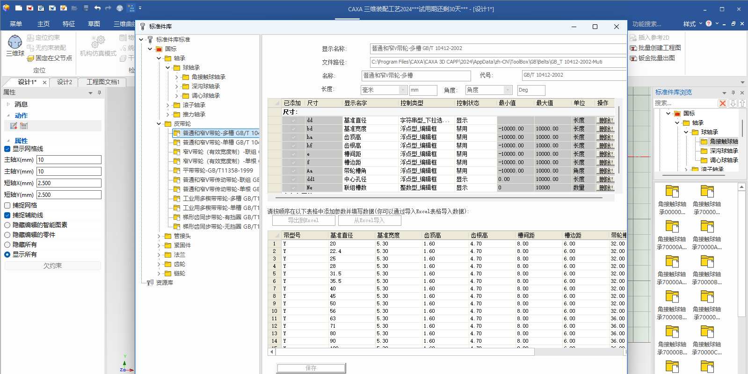748x374 pixels.
Task: Switch to the 设计2 document tab
Action: click(65, 82)
